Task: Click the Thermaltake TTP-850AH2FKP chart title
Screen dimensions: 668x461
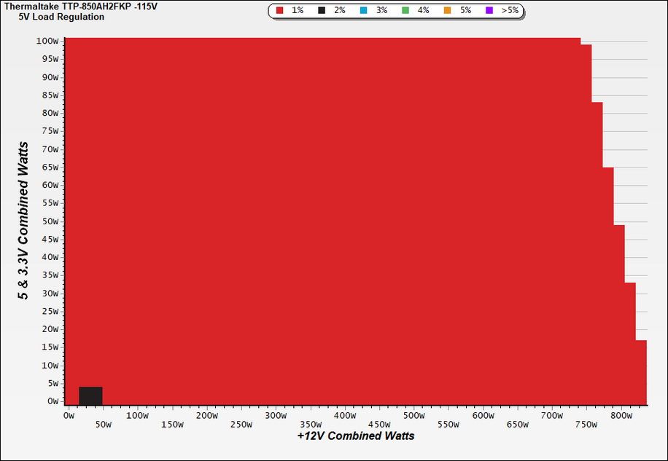Action: tap(81, 7)
